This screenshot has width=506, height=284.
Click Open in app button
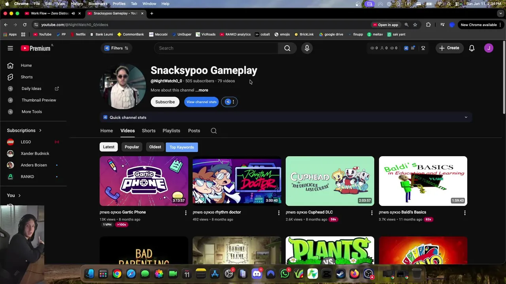(385, 25)
